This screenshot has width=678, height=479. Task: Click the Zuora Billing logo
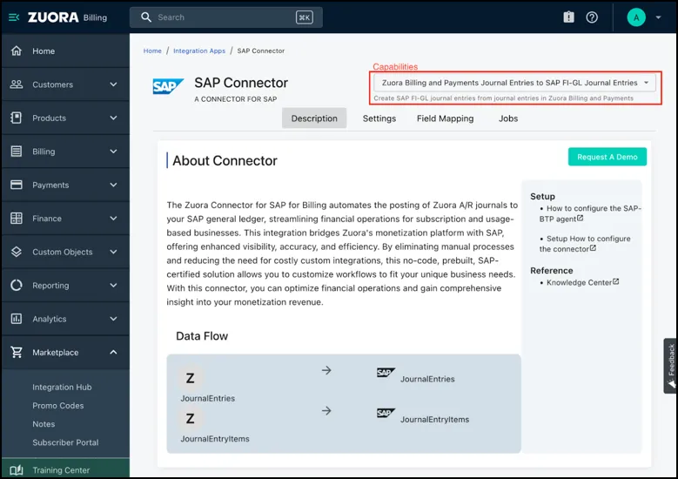pyautogui.click(x=68, y=17)
